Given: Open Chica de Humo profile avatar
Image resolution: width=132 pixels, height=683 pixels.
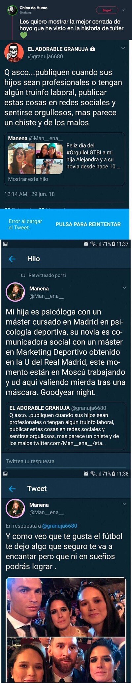Looking at the screenshot, I should tap(13, 10).
